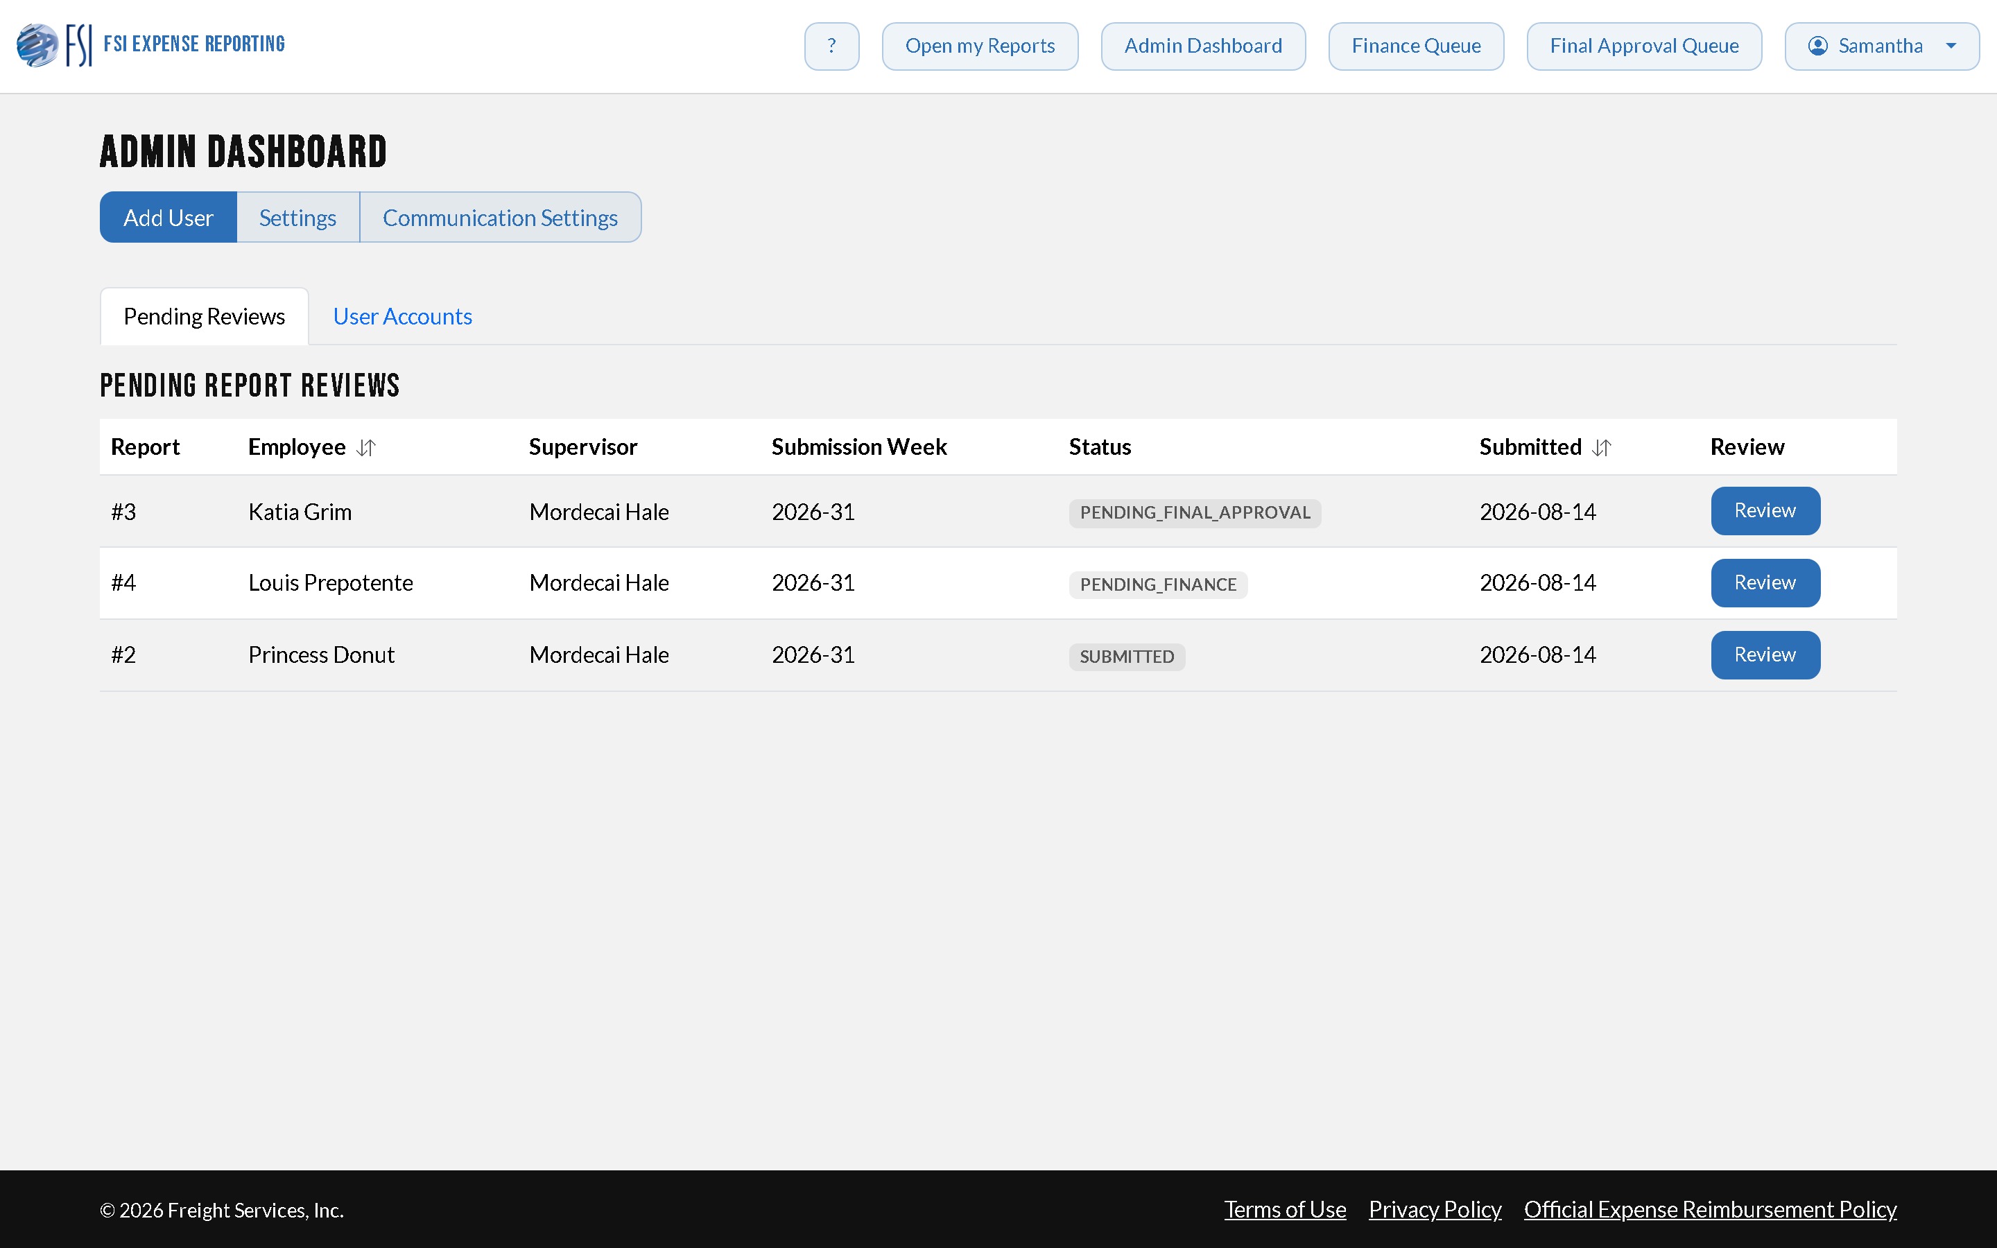Open the Settings button

point(298,217)
